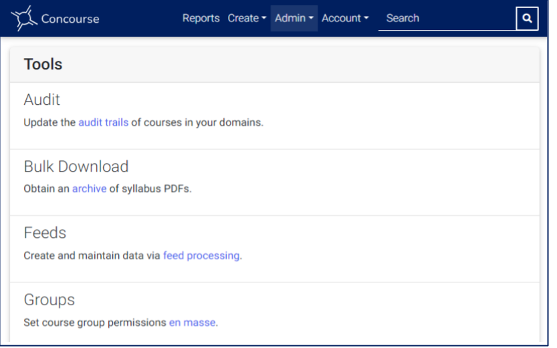Expand the Create dropdown menu
Screen dimensions: 557x348
[247, 18]
